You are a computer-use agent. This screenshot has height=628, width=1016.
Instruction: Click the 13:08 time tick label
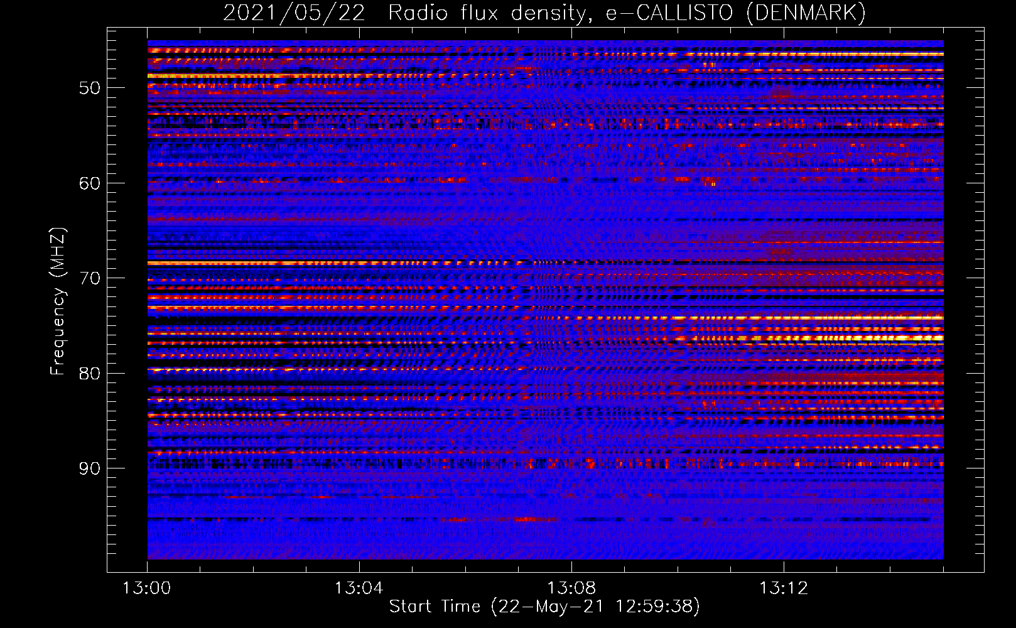[571, 588]
